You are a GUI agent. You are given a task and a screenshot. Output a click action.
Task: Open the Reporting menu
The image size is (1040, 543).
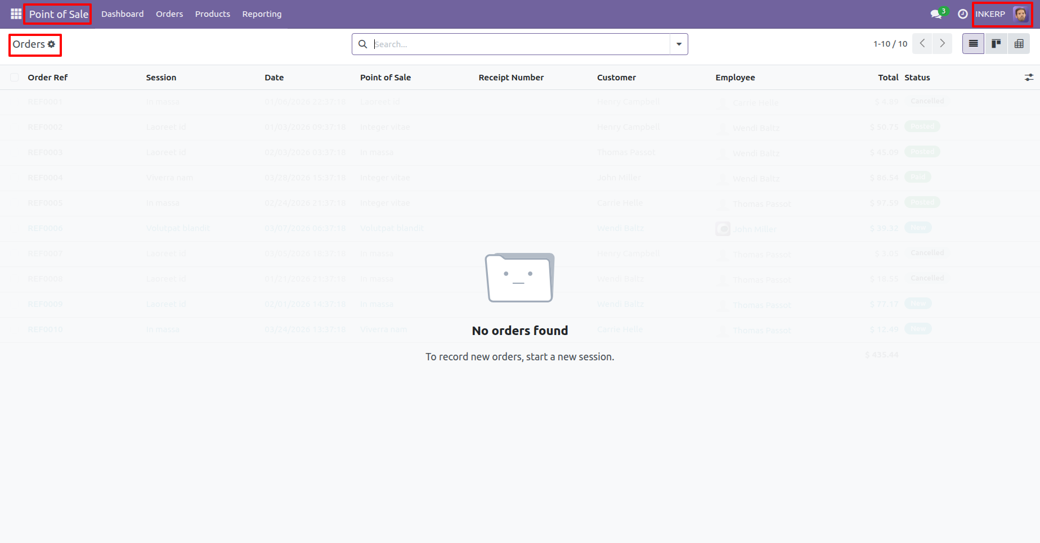[262, 14]
